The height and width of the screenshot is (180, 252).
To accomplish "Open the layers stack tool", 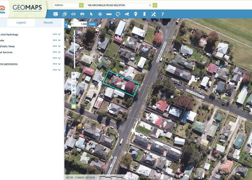I will point(64,14).
